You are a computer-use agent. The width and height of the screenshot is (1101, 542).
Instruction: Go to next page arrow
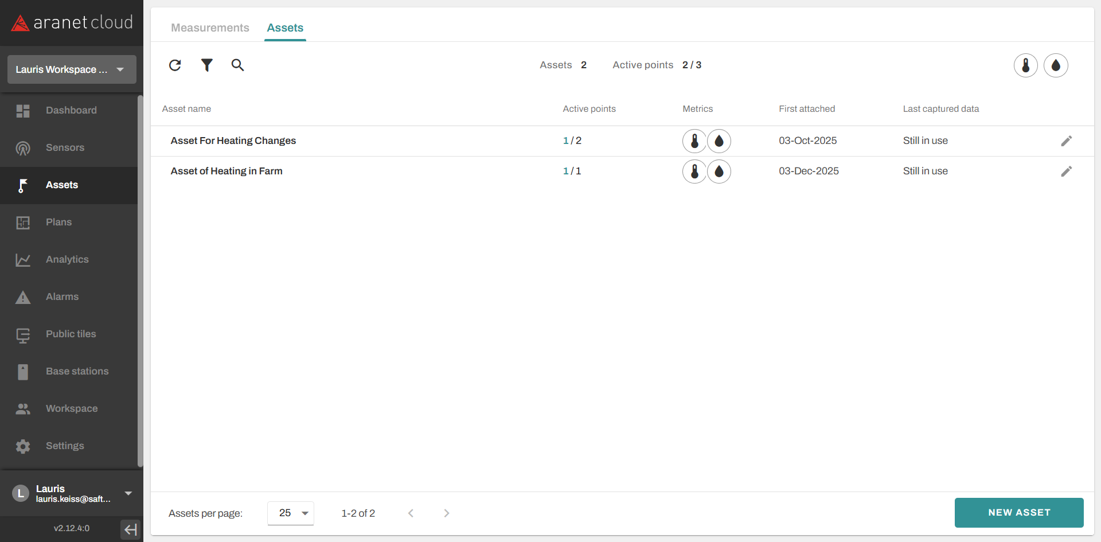pyautogui.click(x=446, y=513)
